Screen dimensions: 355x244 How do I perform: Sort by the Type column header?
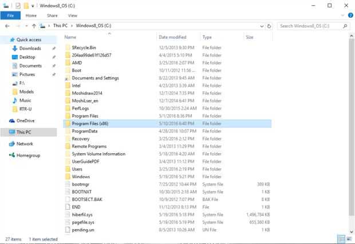tap(207, 37)
